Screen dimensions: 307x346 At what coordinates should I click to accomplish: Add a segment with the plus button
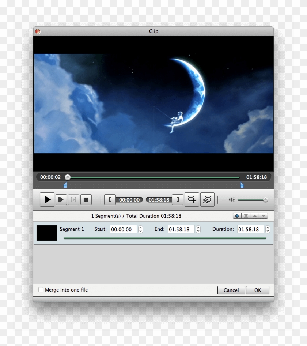point(237,216)
